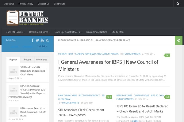
Task: Open the Recruitment Notice menu item
Action: (x=97, y=32)
